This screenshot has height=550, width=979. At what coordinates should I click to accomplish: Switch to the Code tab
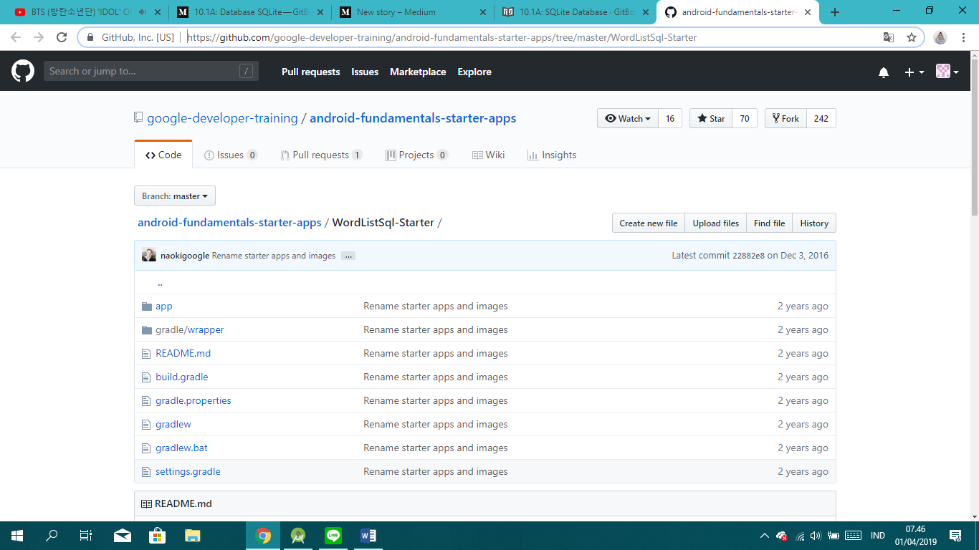pyautogui.click(x=163, y=155)
